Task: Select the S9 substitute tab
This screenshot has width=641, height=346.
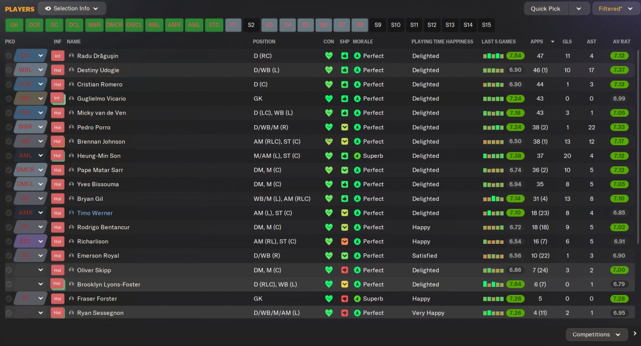Action: point(378,25)
